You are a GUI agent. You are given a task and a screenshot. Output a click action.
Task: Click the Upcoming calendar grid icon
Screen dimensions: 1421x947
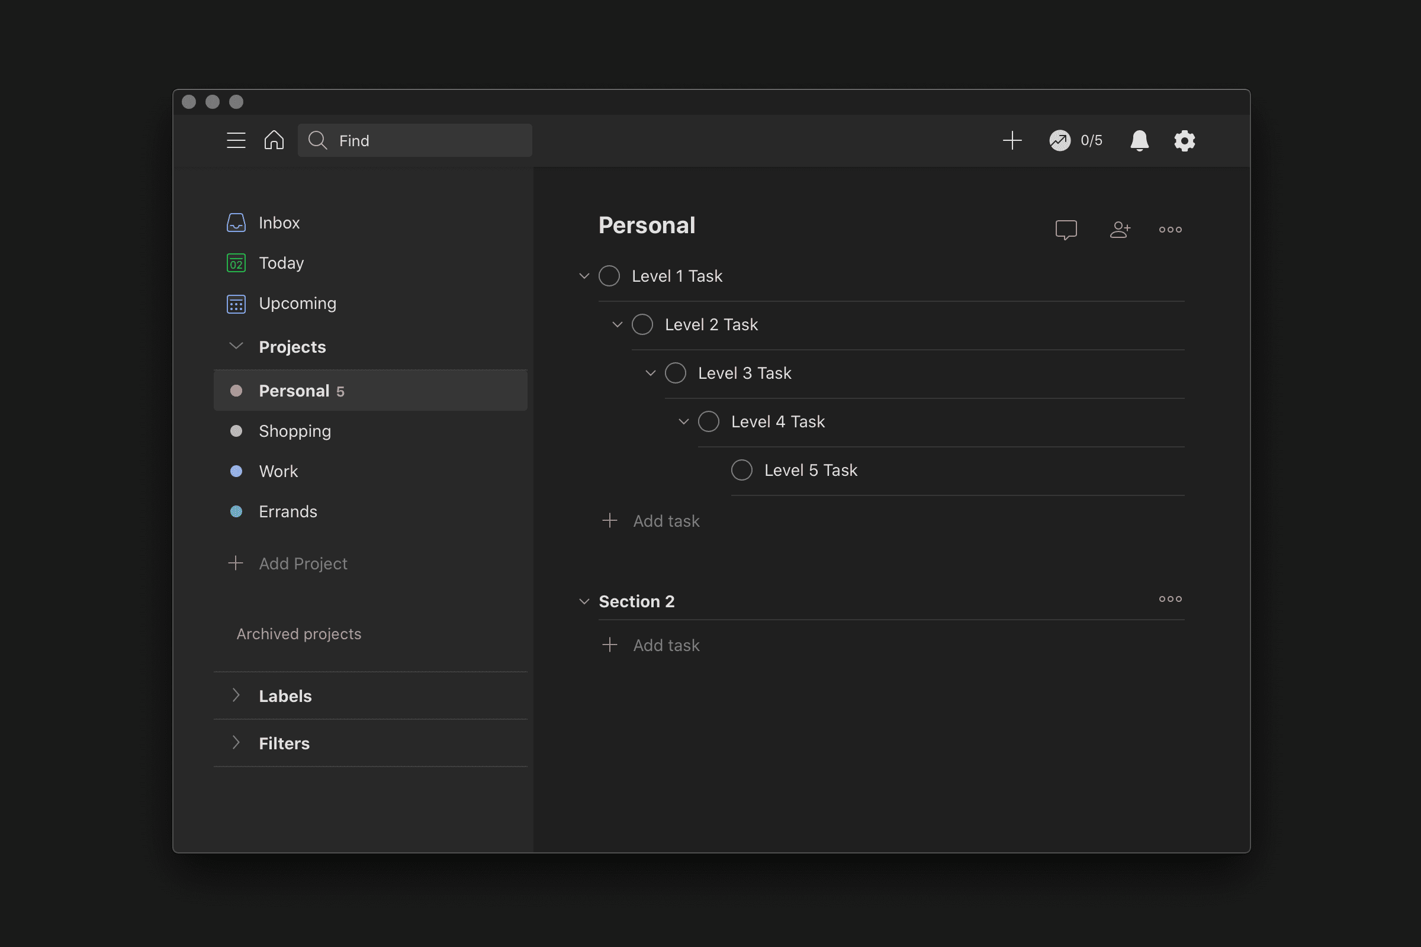pyautogui.click(x=236, y=303)
